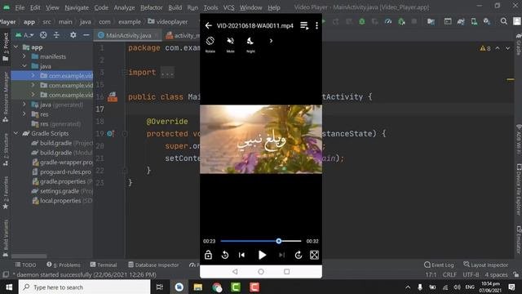Tap the play button
Image resolution: width=522 pixels, height=294 pixels.
(x=262, y=255)
